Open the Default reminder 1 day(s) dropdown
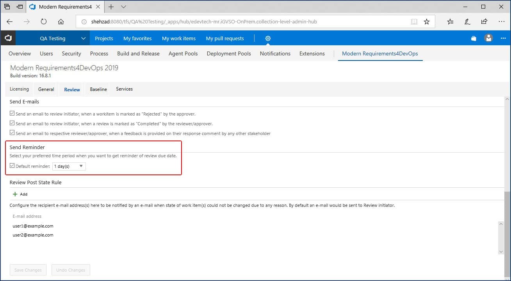This screenshot has width=511, height=281. point(69,166)
